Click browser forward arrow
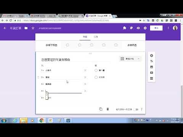The height and width of the screenshot is (137, 183). tap(6, 20)
